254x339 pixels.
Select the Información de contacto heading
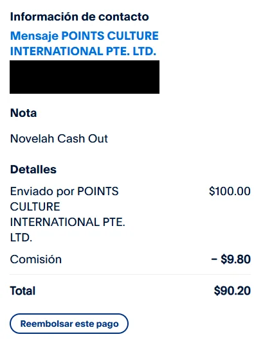[x=80, y=17]
